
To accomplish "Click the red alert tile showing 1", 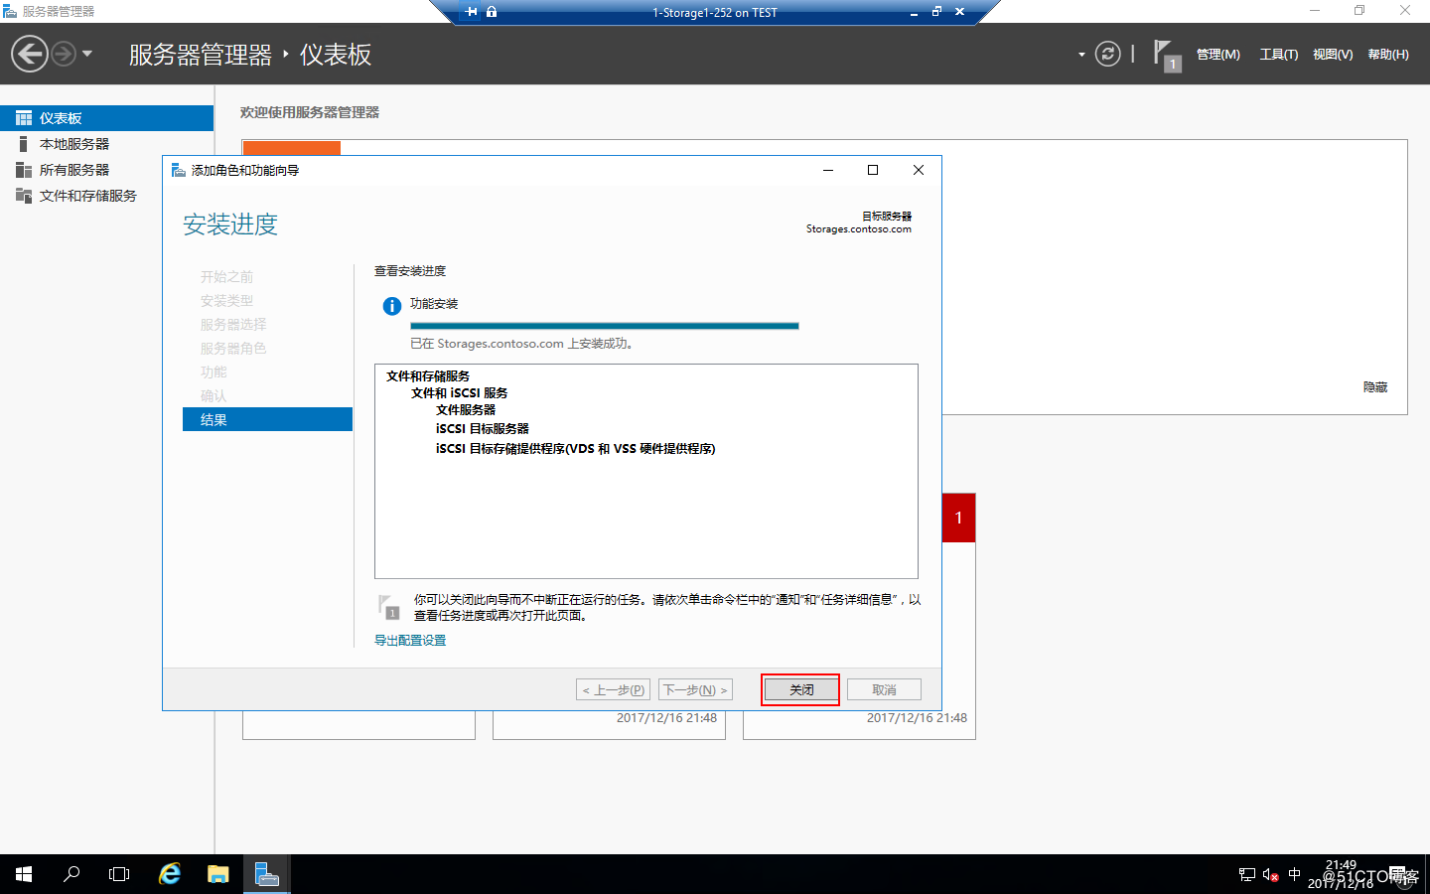I will (958, 518).
